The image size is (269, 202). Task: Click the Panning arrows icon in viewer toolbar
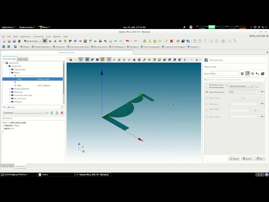(x=134, y=60)
